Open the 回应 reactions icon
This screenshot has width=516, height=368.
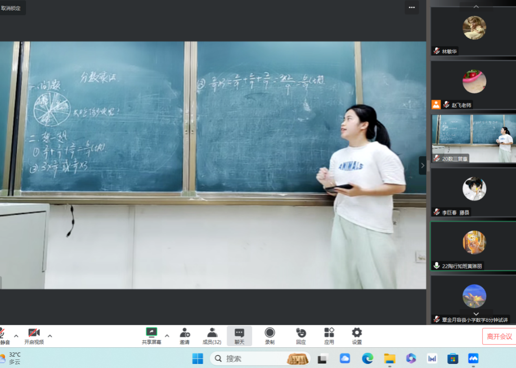coord(301,333)
